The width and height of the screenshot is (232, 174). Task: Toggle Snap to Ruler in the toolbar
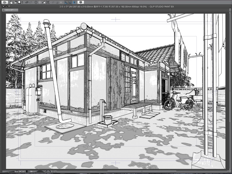tap(66, 2)
